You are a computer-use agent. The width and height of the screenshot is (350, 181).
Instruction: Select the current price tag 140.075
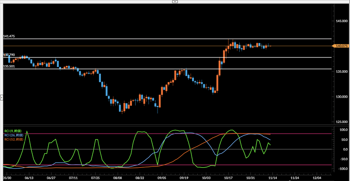point(341,46)
